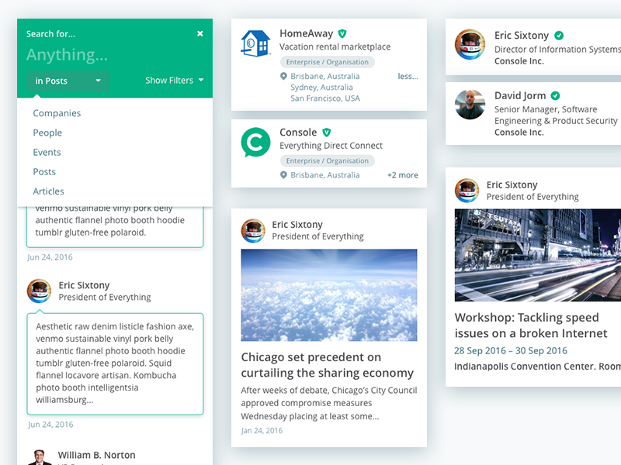Click the 'William B. Norton' name

pyautogui.click(x=96, y=455)
